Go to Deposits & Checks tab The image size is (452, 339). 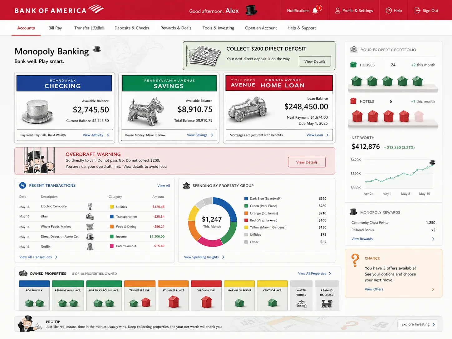click(x=132, y=28)
